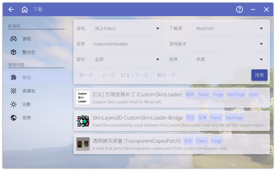The width and height of the screenshot is (276, 171).
Task: Open the TransparentCapesPatch mod thumbnail
Action: click(x=83, y=144)
